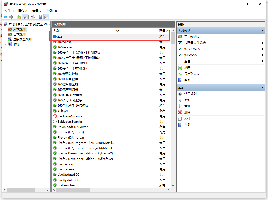Select the APlayer rule row
Viewport: 268px width, 200px height.
coord(111,111)
